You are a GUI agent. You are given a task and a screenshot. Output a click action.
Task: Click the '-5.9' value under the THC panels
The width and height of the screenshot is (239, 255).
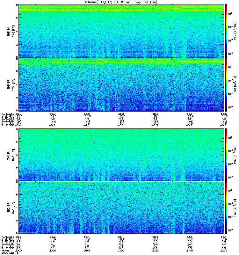(155, 239)
